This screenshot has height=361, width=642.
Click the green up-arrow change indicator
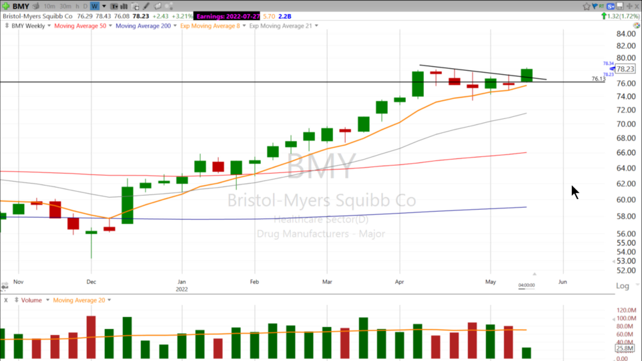pyautogui.click(x=603, y=16)
